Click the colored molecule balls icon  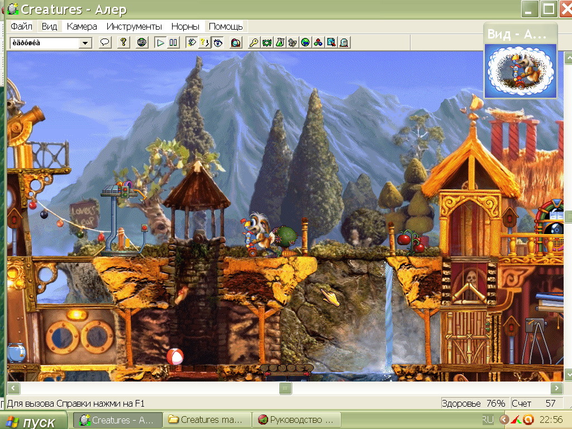coord(318,42)
